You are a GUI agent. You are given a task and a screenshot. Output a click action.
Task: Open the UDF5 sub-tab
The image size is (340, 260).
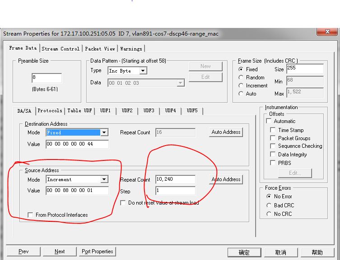pyautogui.click(x=192, y=111)
